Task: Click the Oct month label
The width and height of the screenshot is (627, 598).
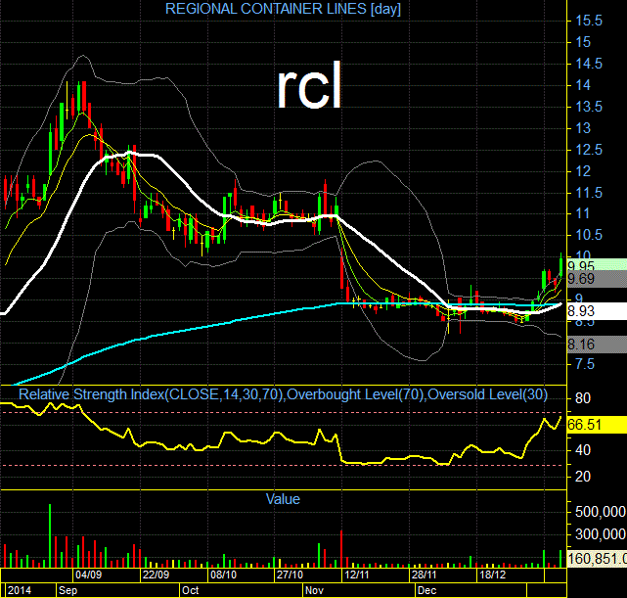Action: click(x=191, y=590)
